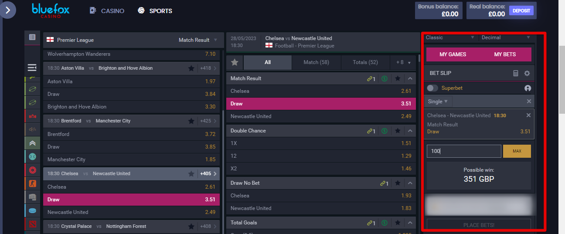
Task: Pick X2 at 1.46 in Double Chance
Action: [321, 169]
